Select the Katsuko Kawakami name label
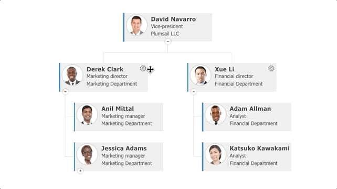 [x=259, y=149]
